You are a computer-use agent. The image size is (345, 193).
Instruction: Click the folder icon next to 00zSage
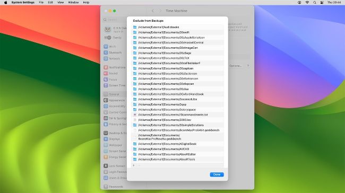point(135,53)
